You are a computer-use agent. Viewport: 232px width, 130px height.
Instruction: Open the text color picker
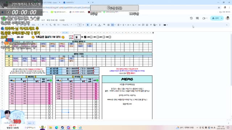[99, 25]
